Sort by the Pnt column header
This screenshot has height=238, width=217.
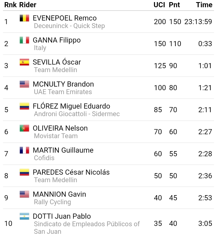175,5
